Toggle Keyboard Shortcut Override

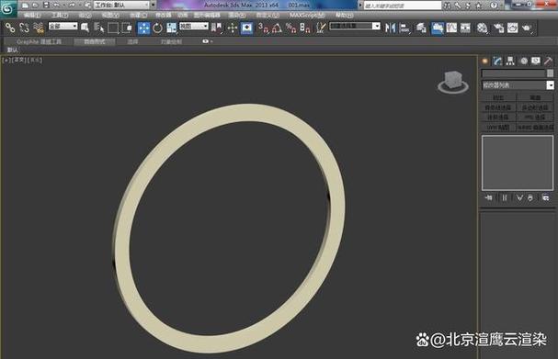pyautogui.click(x=246, y=28)
